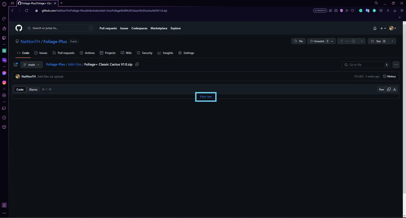Open browser downloads in the address bar
This screenshot has height=218, width=406.
(395, 11)
